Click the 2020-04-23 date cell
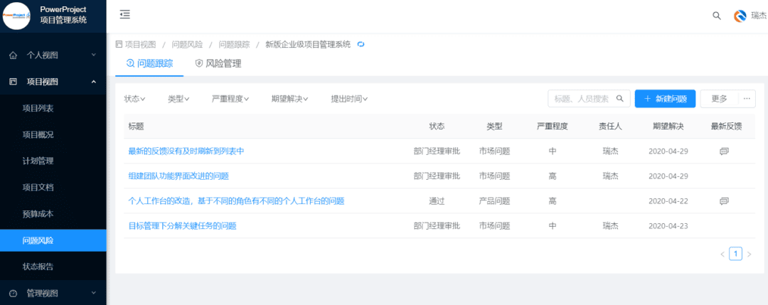This screenshot has width=768, height=305. tap(668, 226)
